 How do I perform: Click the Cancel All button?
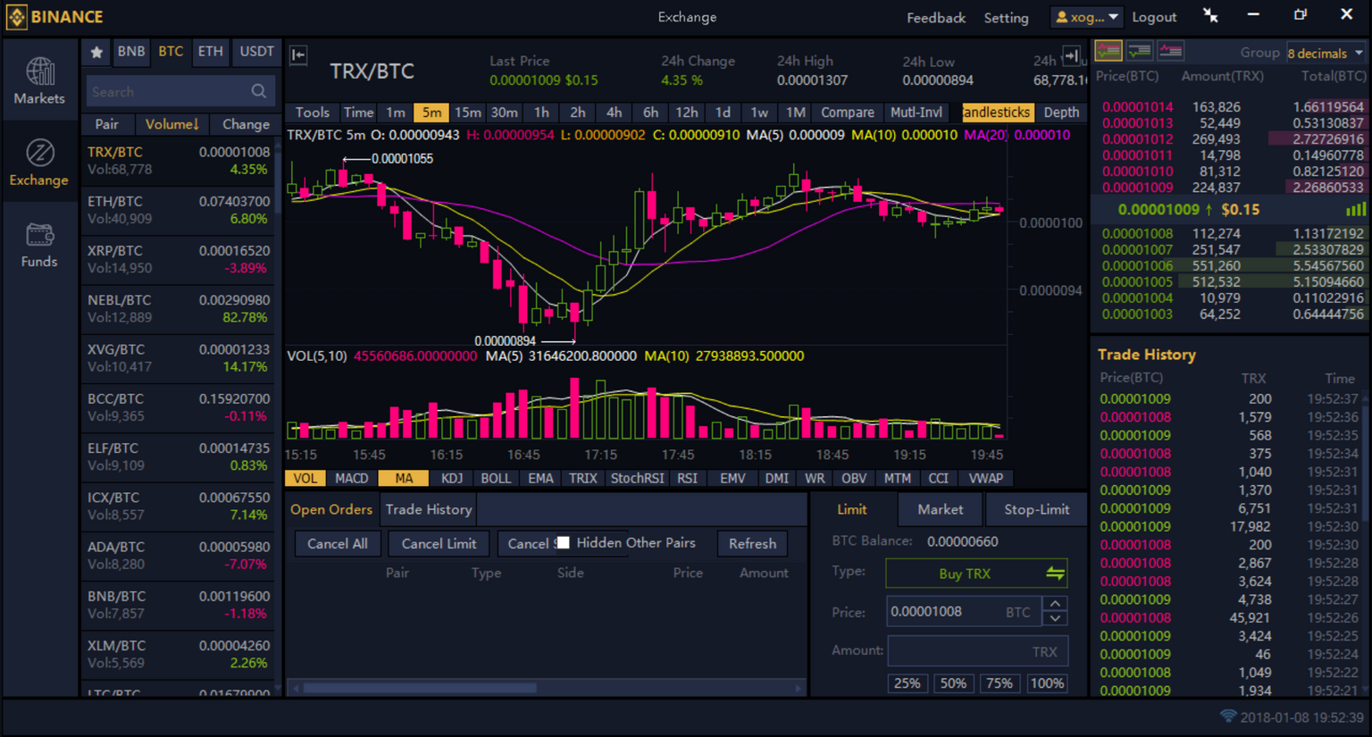point(337,543)
